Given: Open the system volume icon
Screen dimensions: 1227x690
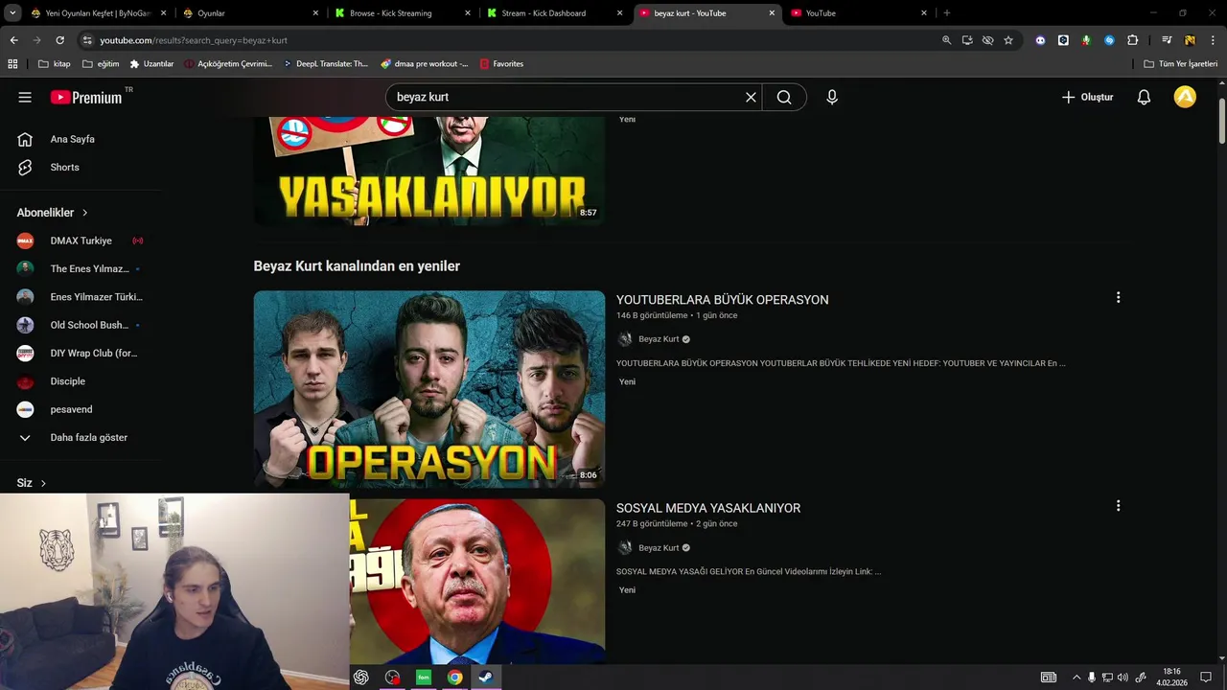Looking at the screenshot, I should pos(1123,678).
